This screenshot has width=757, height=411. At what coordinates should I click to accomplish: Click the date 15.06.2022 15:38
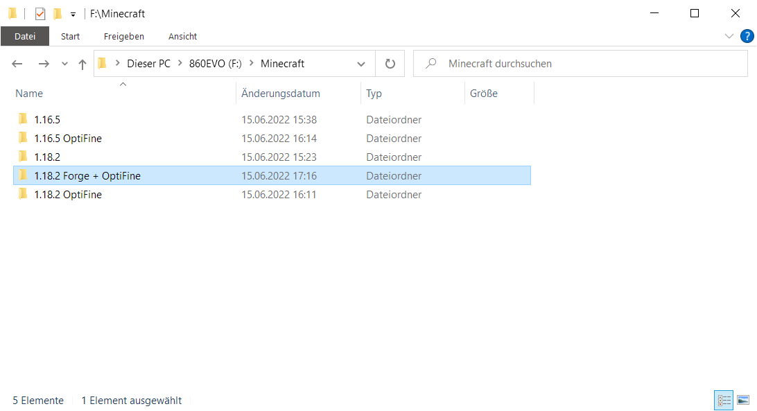coord(279,120)
